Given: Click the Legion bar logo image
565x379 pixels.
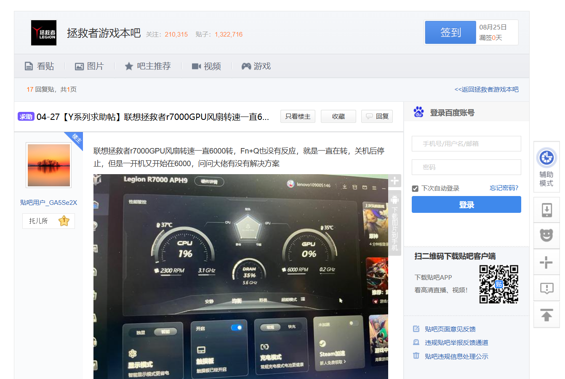Looking at the screenshot, I should [44, 33].
